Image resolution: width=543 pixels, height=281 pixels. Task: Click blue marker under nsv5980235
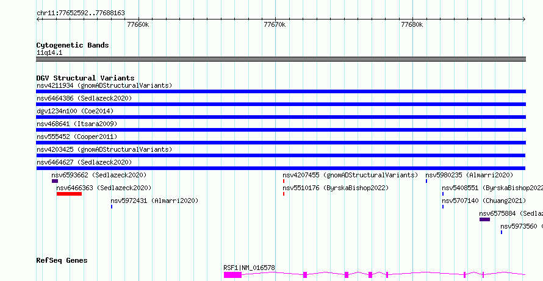(x=426, y=181)
